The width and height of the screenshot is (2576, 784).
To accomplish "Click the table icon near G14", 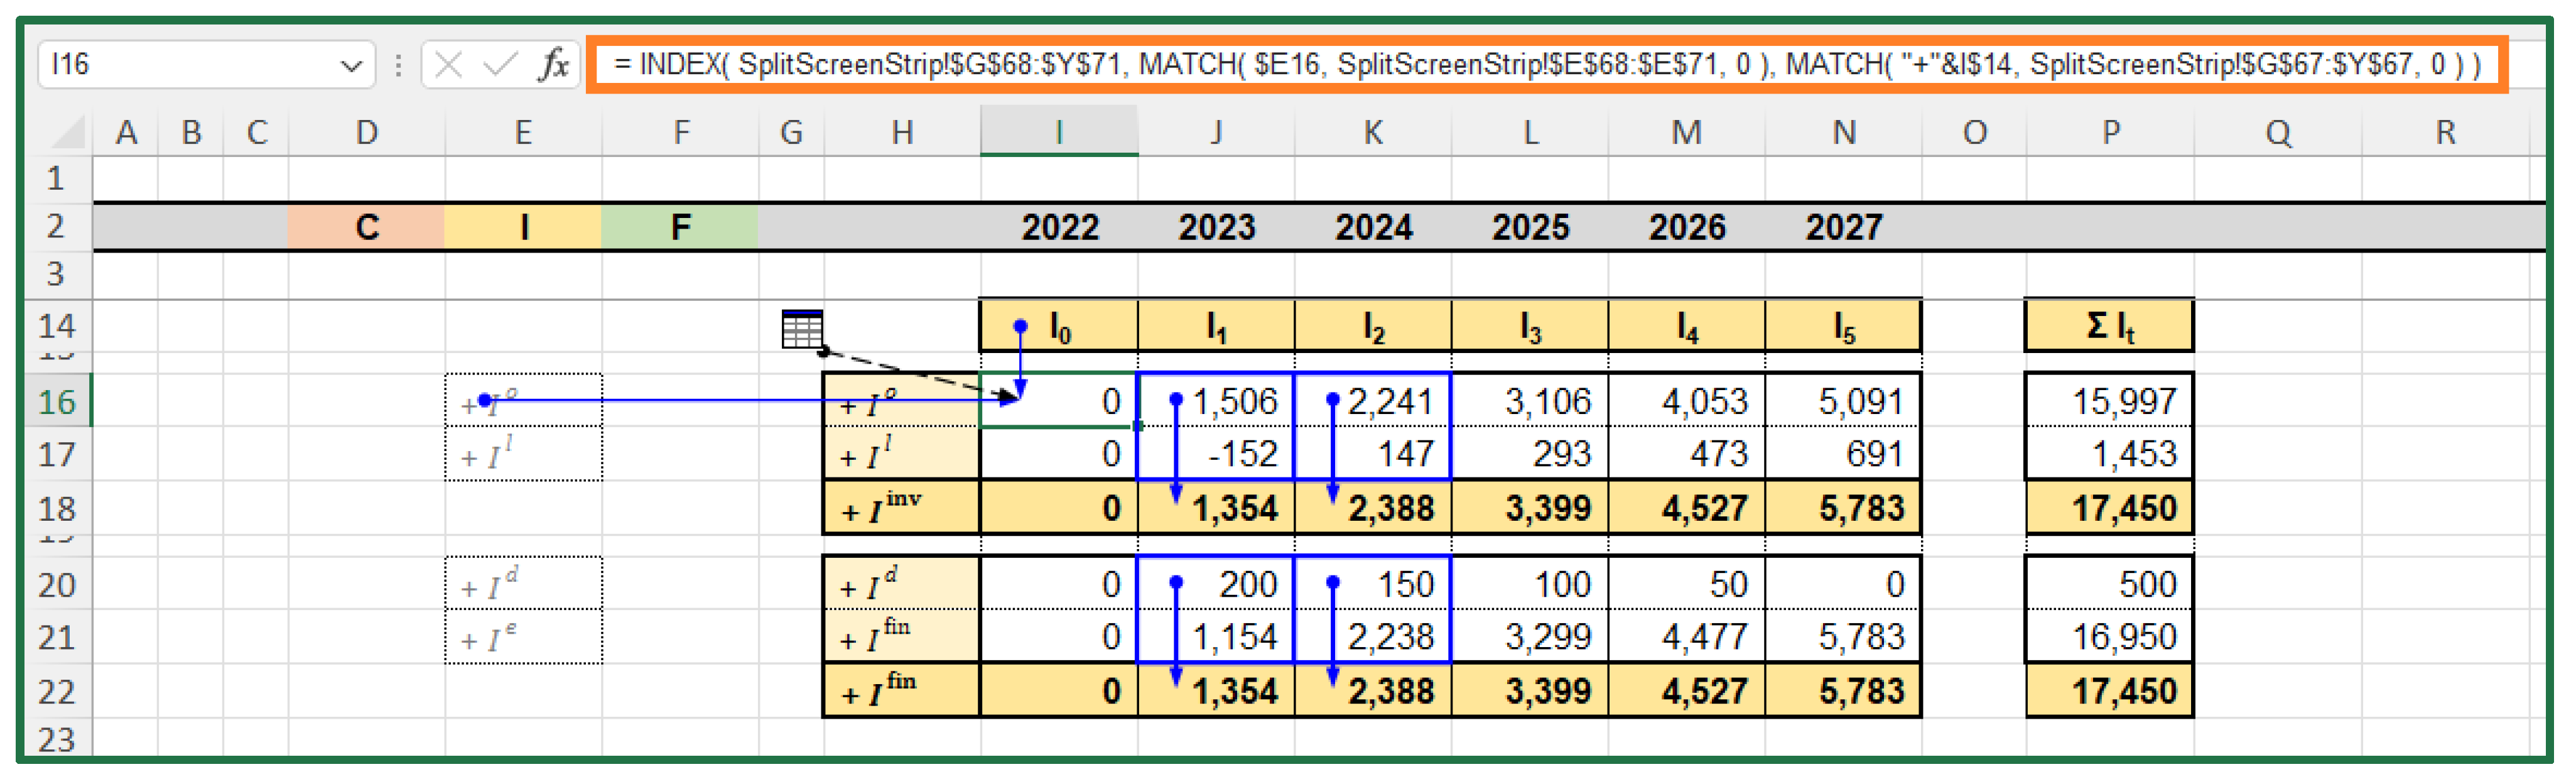I will pos(802,329).
